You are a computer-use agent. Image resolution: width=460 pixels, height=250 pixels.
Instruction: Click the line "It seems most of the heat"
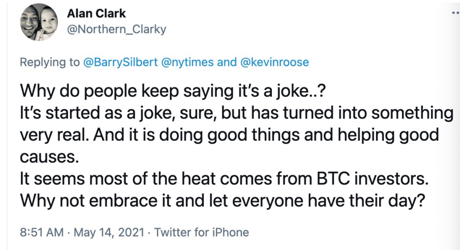click(223, 179)
